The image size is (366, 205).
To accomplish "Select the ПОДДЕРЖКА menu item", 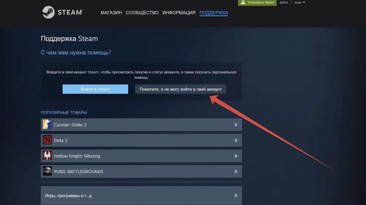I will click(214, 13).
